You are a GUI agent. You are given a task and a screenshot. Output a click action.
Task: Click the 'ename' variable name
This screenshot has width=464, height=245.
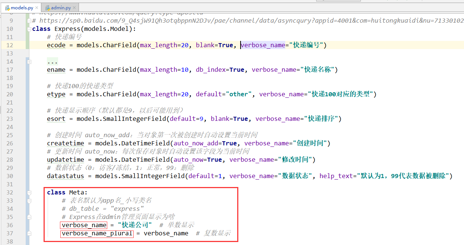tap(56, 70)
